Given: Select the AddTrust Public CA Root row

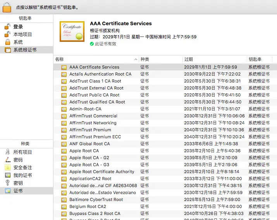Looking at the screenshot, I should [165, 95].
